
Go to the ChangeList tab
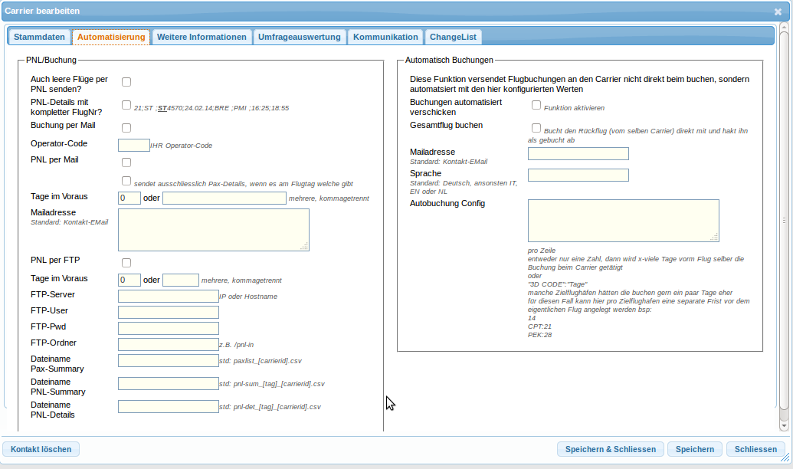(x=453, y=37)
